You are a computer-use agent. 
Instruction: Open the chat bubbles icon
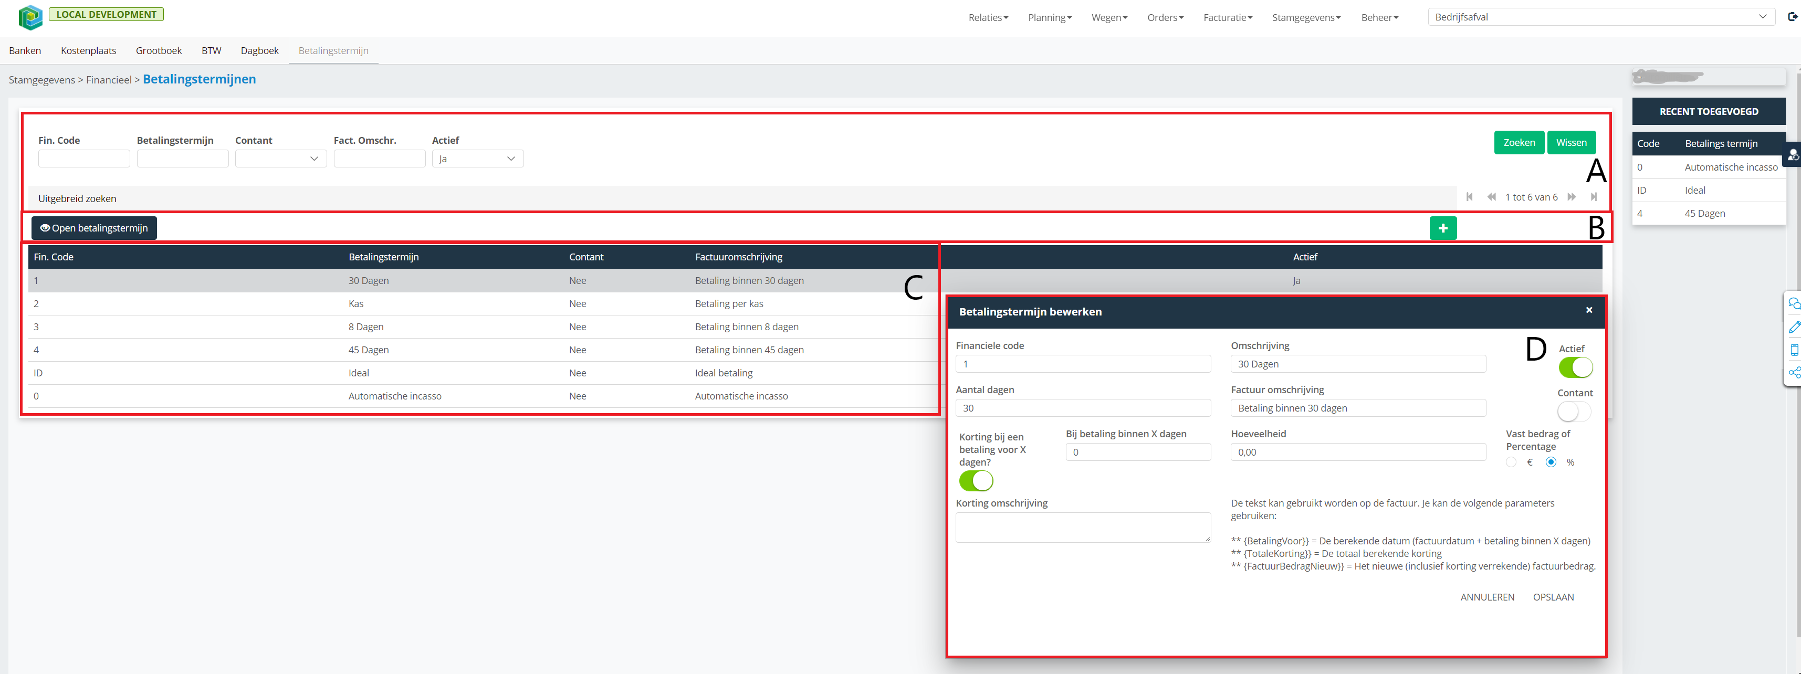[1795, 303]
